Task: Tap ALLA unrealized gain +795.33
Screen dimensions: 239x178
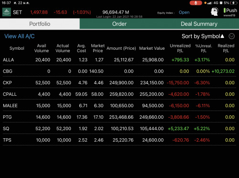Action: [x=180, y=60]
